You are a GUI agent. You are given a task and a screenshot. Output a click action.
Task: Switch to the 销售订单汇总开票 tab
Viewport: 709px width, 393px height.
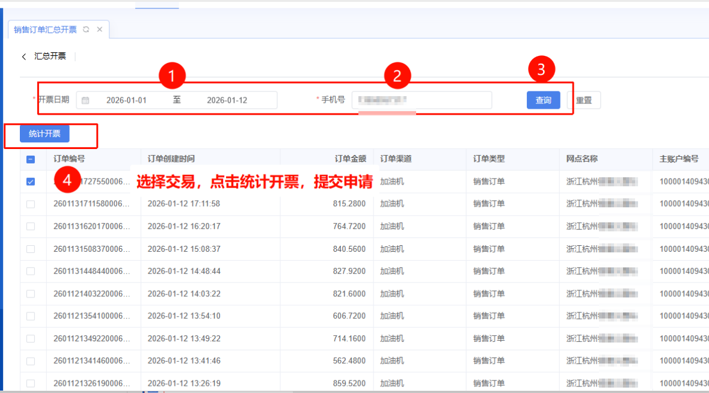point(45,29)
